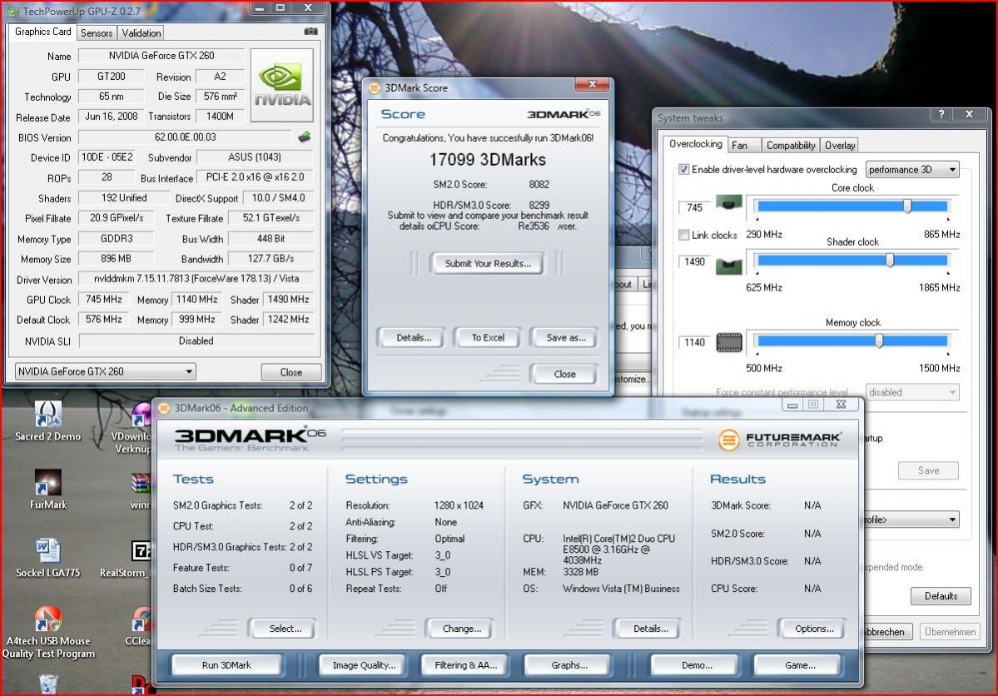Switch to the Sensors tab in GPU-Z
The height and width of the screenshot is (696, 998).
coord(97,32)
